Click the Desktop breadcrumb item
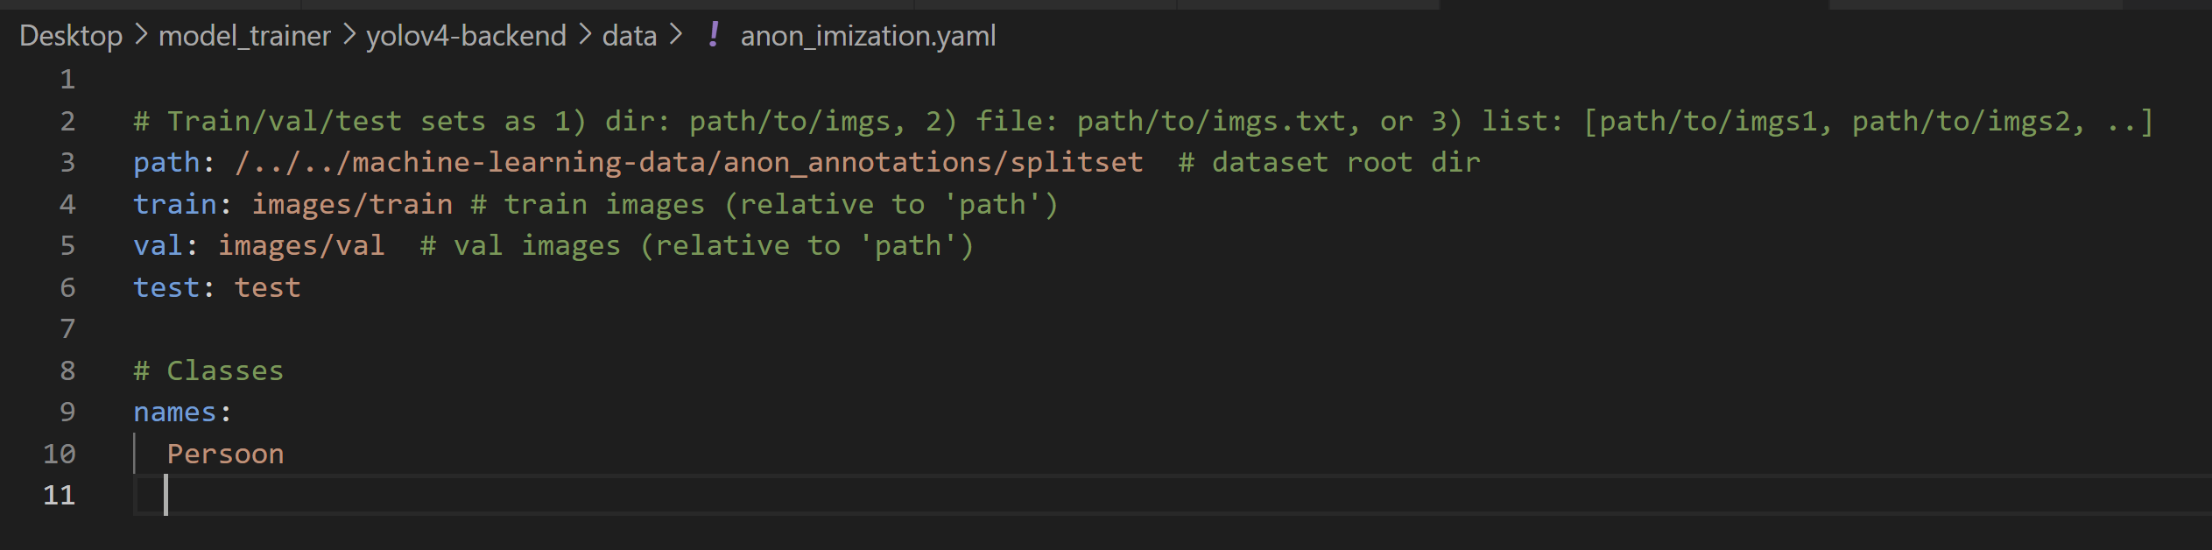Screen dimensions: 2212x550 70,35
